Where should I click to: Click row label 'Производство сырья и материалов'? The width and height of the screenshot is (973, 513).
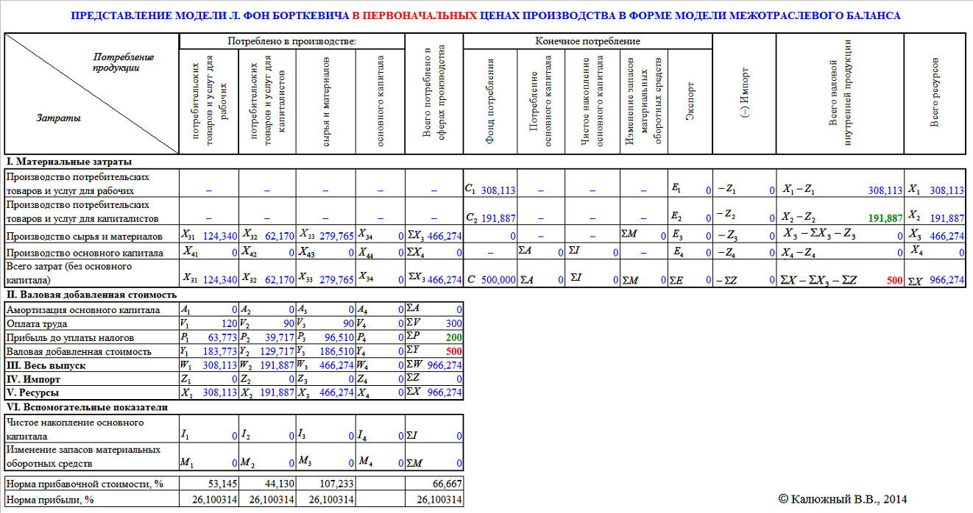click(84, 237)
